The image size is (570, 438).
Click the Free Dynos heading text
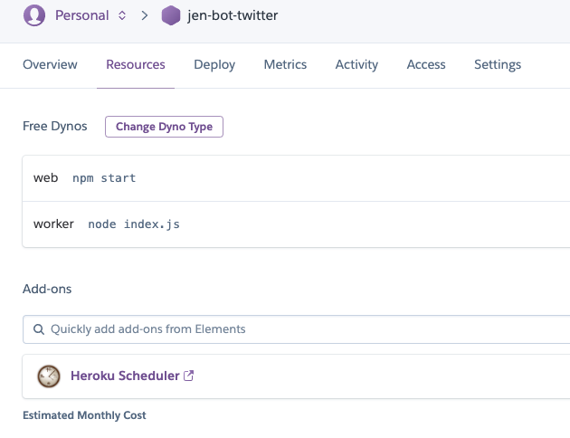click(55, 126)
